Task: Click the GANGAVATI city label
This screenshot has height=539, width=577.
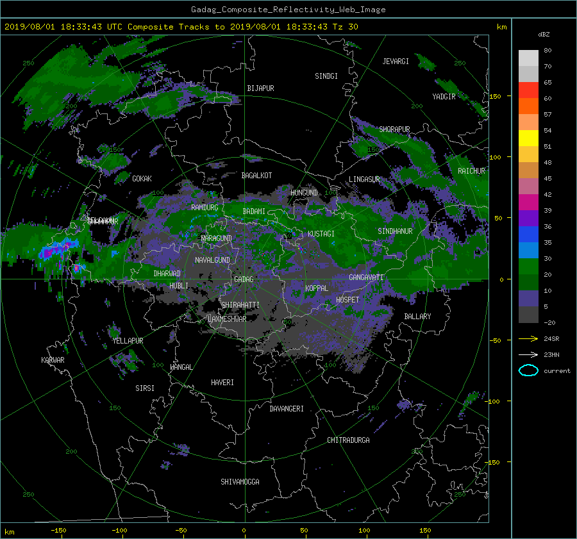Action: coord(366,278)
